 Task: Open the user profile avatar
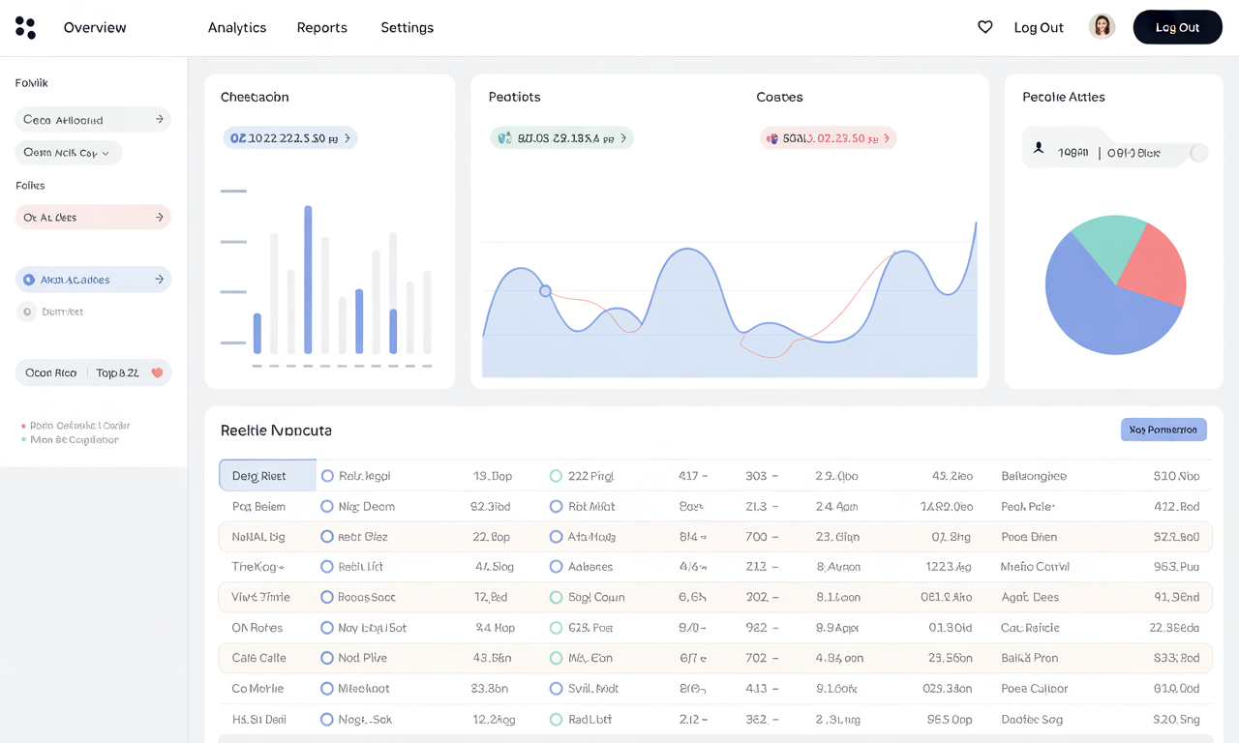point(1102,27)
